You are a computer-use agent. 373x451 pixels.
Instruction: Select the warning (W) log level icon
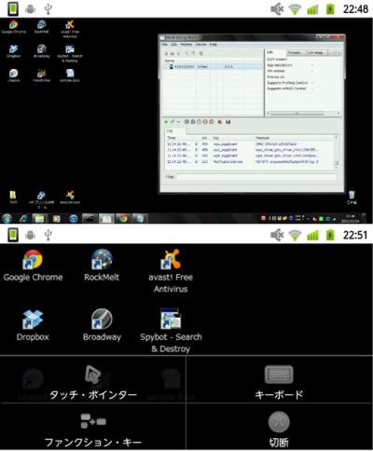click(205, 122)
